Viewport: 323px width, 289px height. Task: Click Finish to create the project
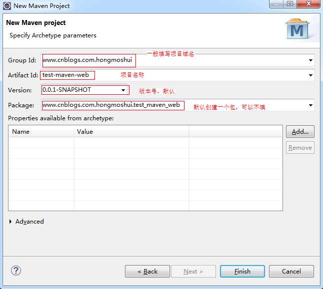tap(242, 272)
